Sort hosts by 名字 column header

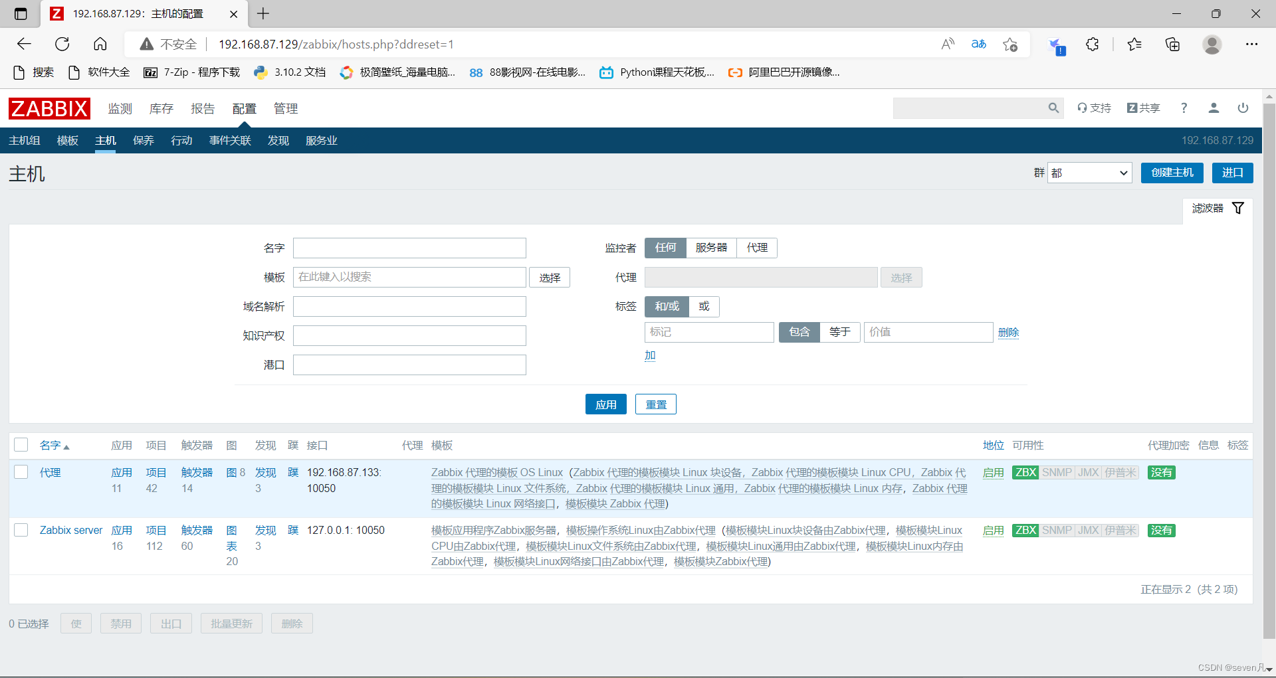[x=54, y=446]
